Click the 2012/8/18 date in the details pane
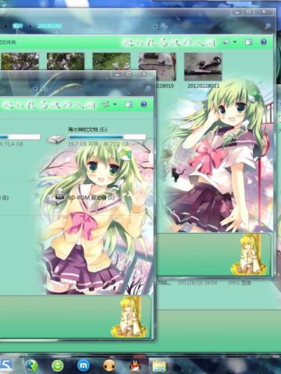This screenshot has width=281, height=374. (x=197, y=283)
